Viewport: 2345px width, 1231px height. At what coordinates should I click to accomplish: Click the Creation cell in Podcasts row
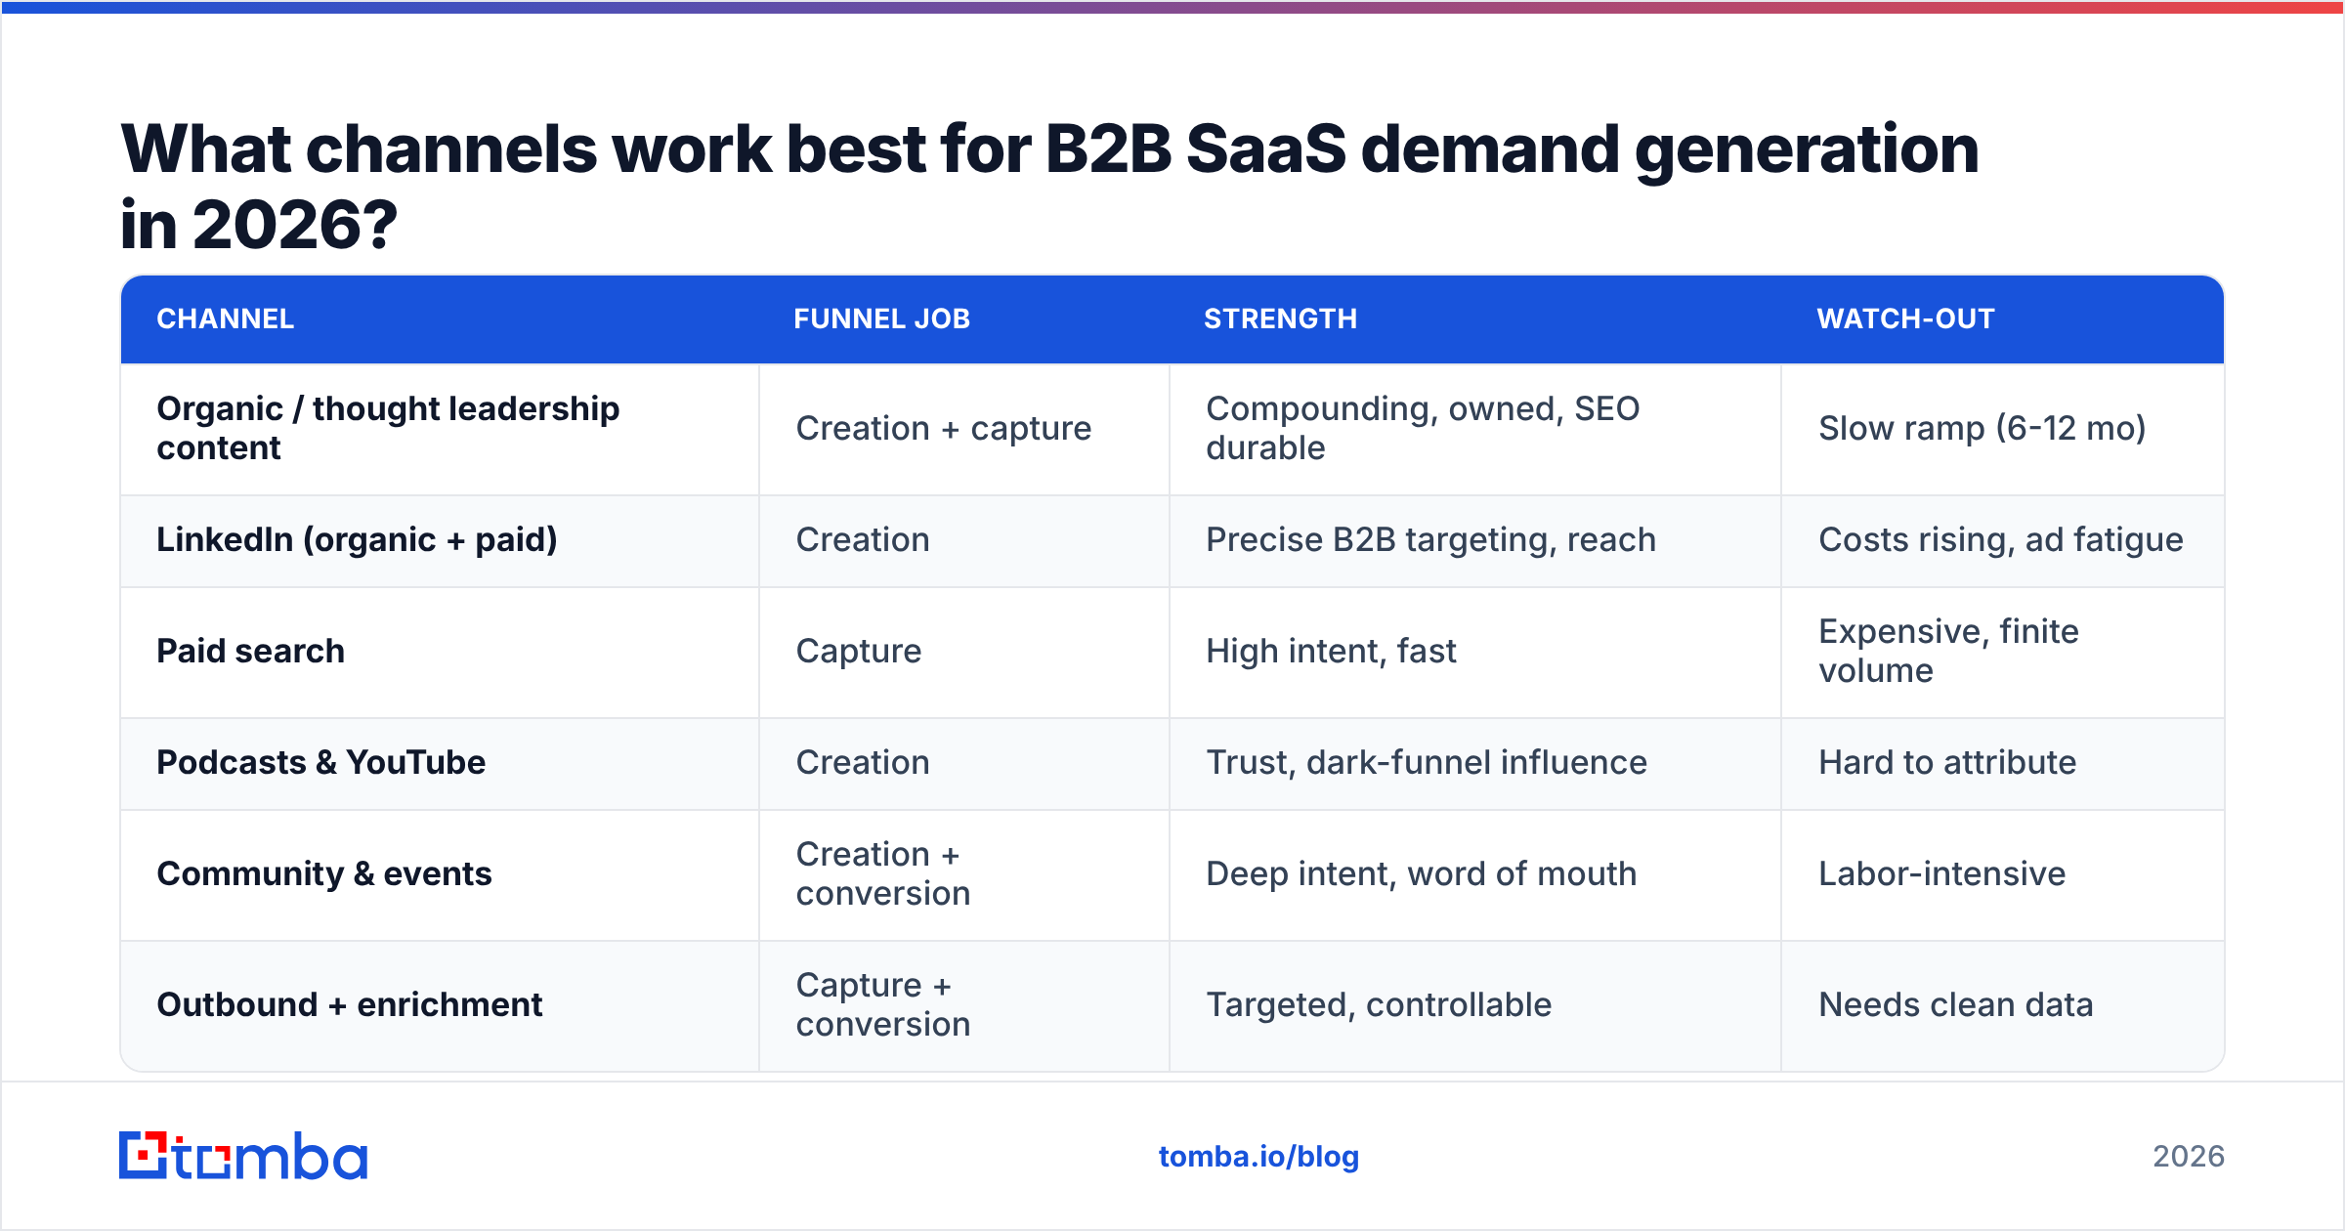pos(964,763)
